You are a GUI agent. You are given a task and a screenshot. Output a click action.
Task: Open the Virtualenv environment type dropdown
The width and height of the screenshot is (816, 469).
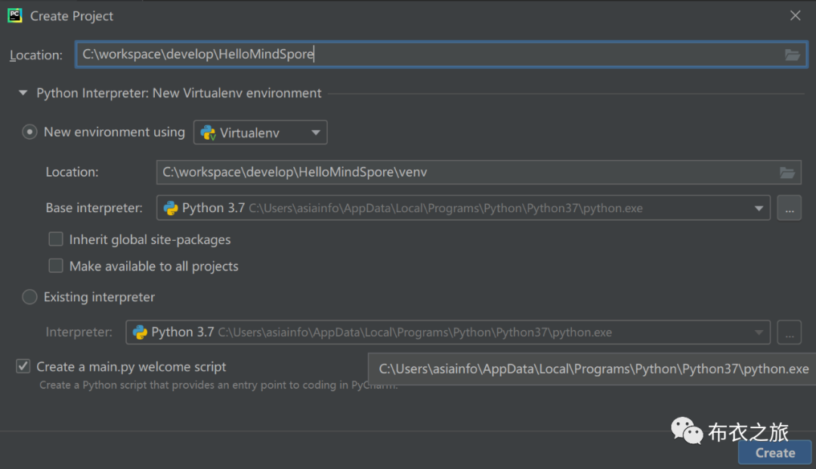[x=260, y=133]
